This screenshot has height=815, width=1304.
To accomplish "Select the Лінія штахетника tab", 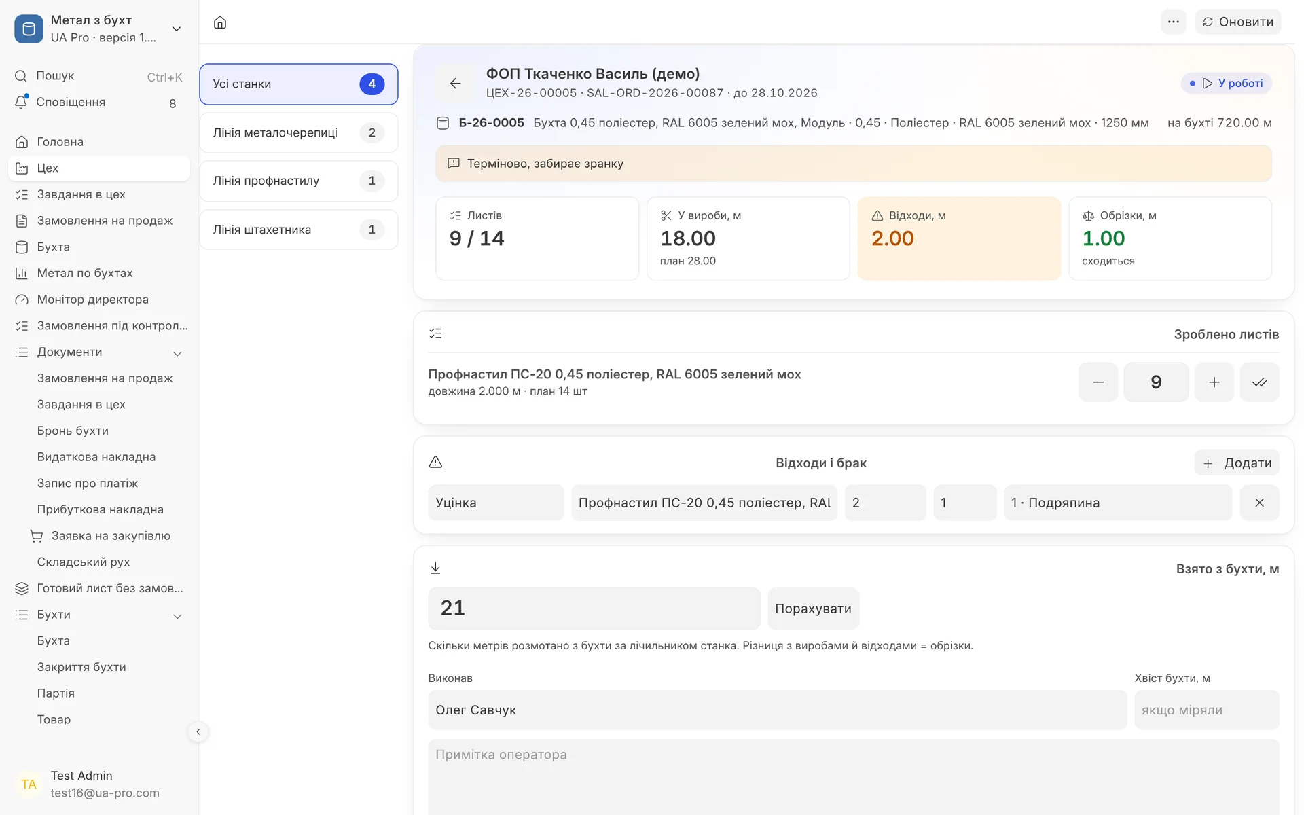I will coord(299,230).
